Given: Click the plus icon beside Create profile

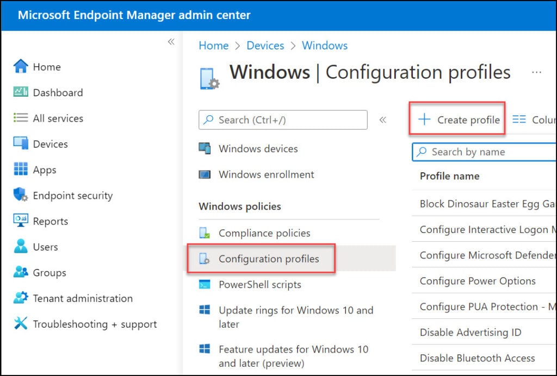Looking at the screenshot, I should [x=424, y=120].
